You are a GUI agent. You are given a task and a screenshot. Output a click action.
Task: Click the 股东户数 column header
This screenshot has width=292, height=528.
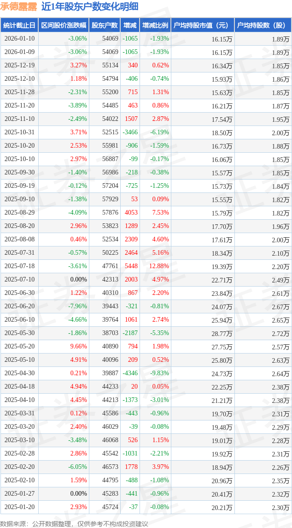click(x=104, y=25)
